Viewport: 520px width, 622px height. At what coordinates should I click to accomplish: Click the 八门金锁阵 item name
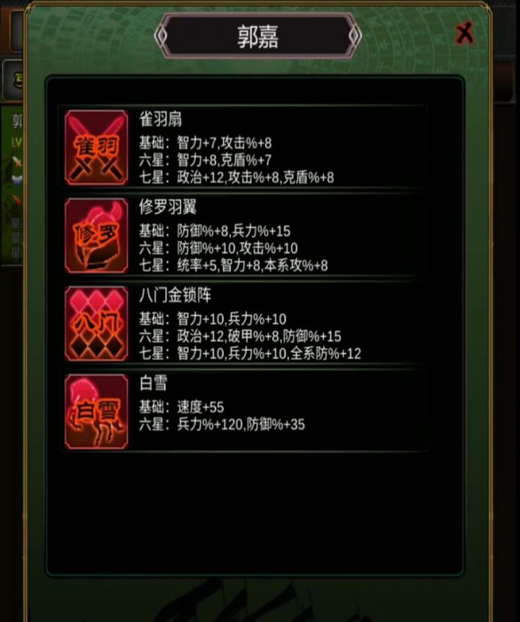175,295
